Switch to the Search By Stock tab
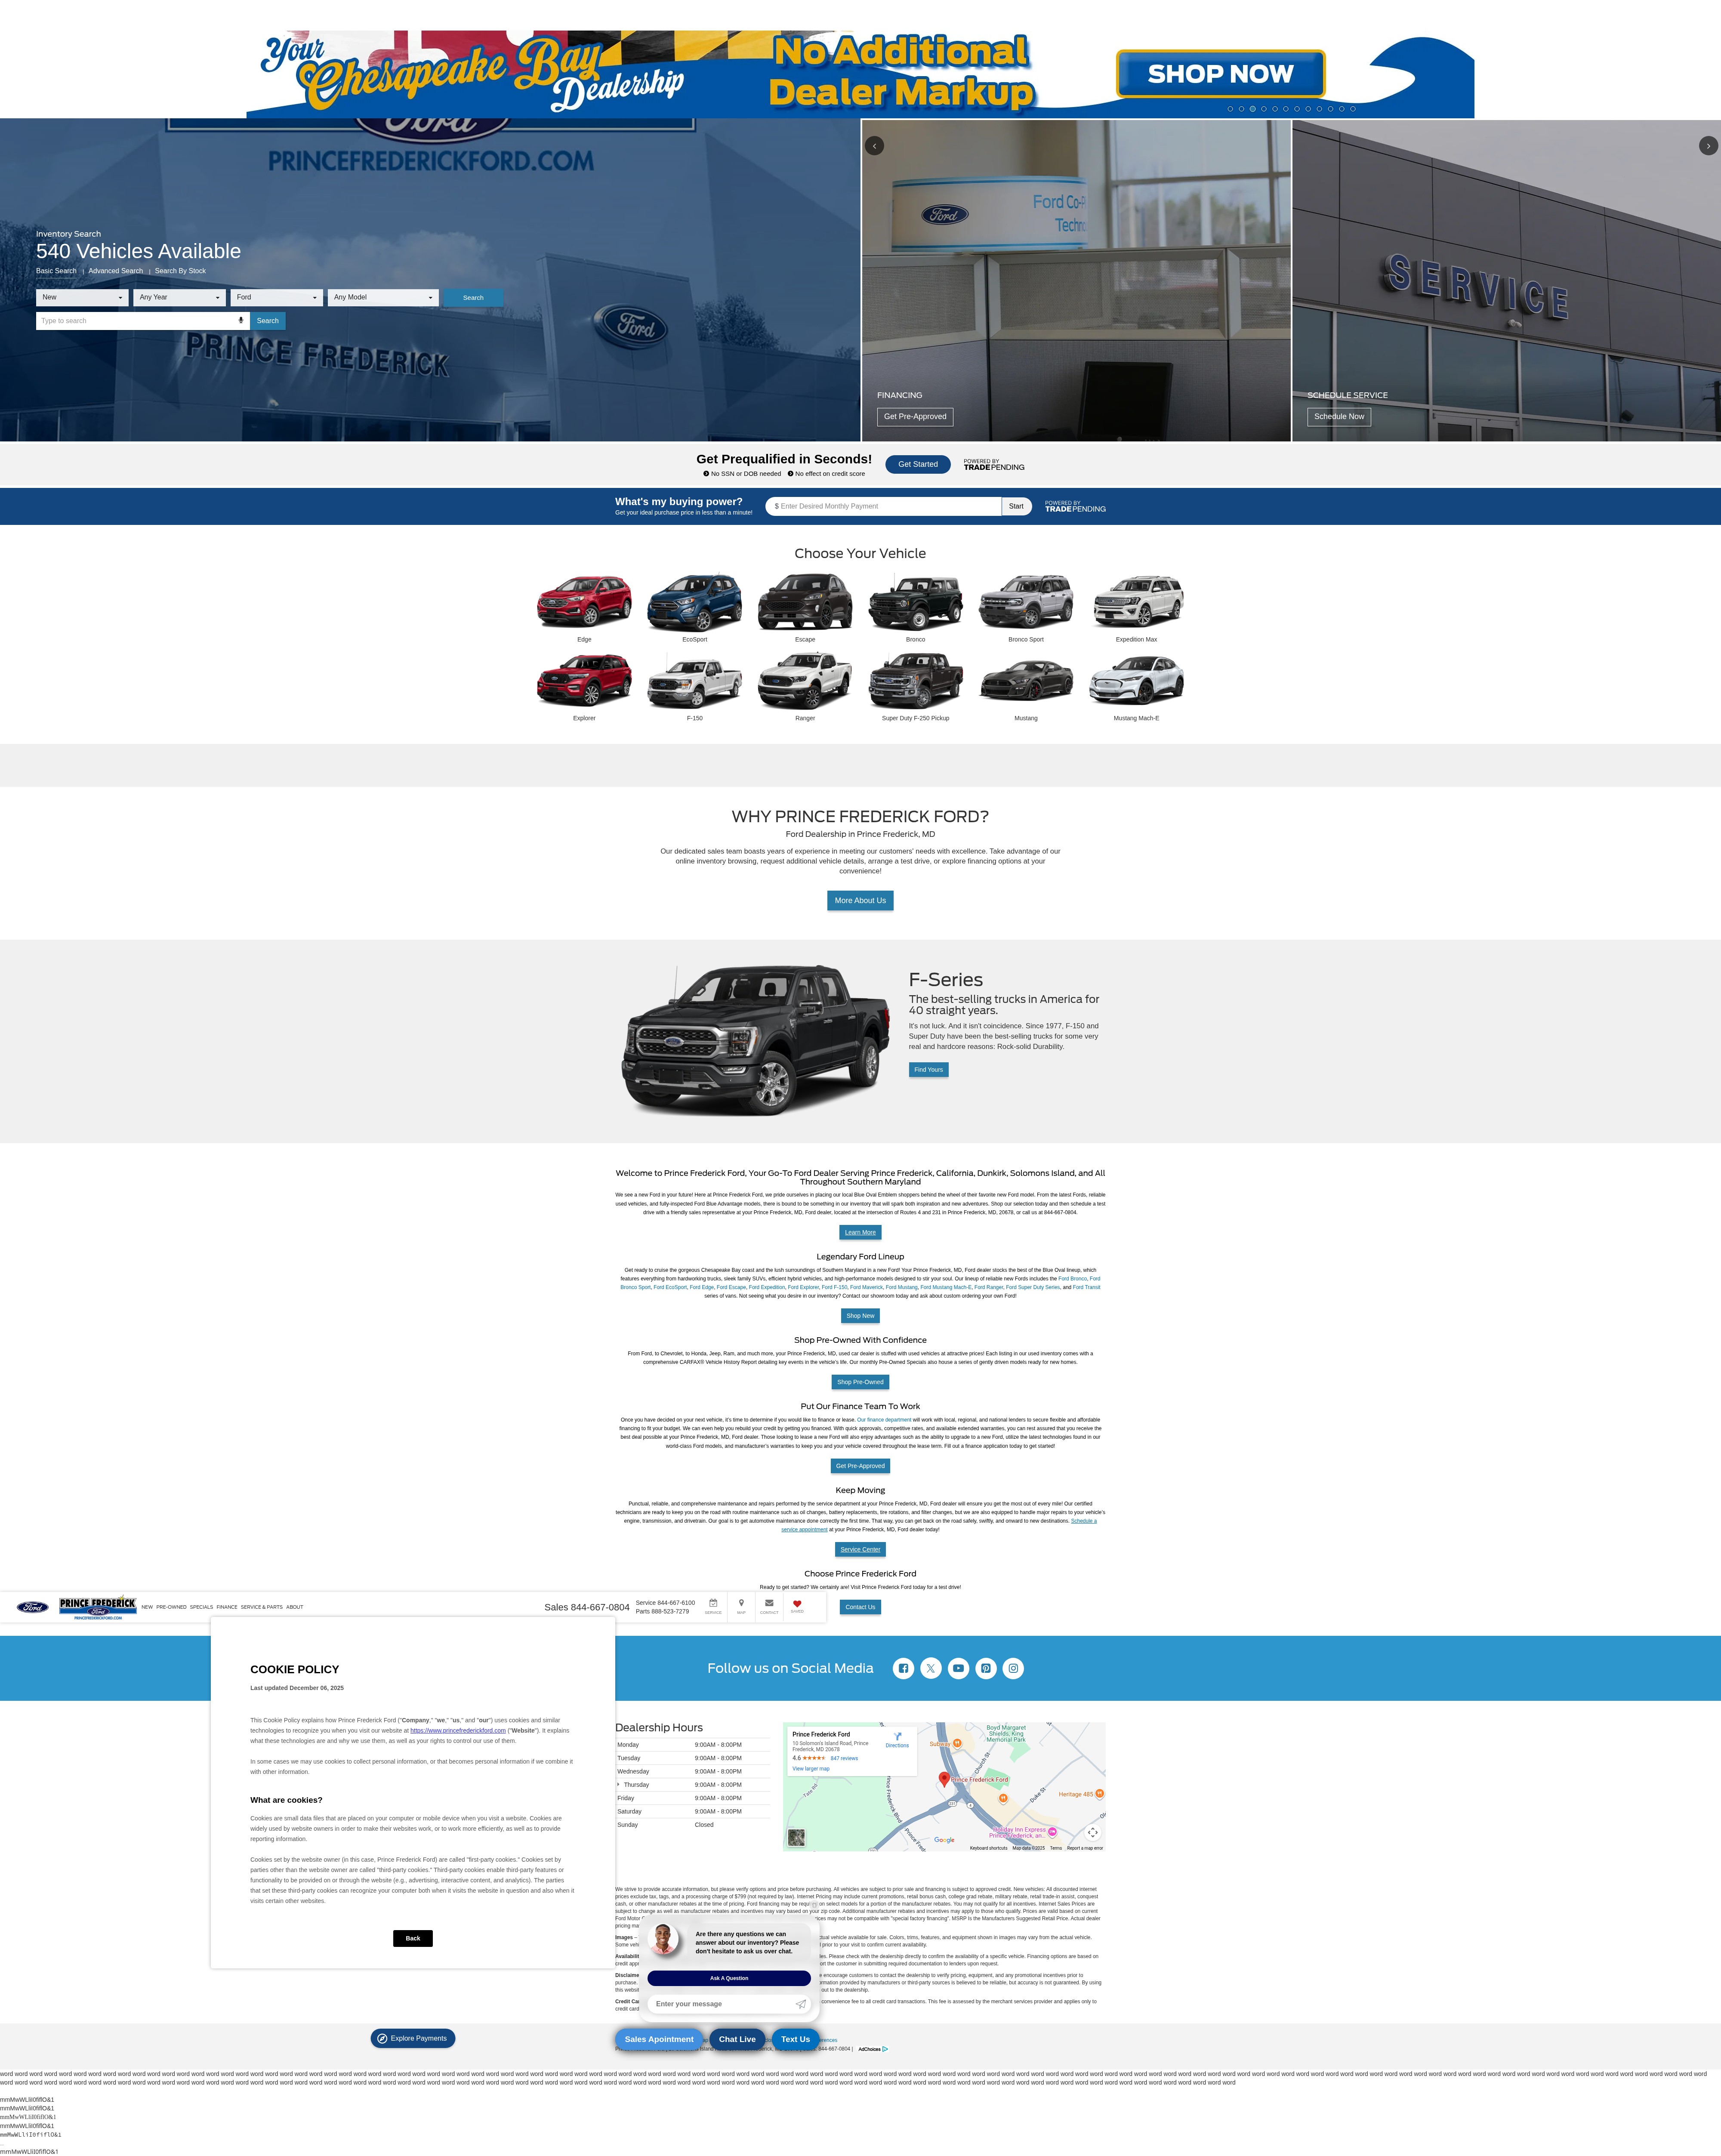The height and width of the screenshot is (2156, 1721). click(x=180, y=271)
